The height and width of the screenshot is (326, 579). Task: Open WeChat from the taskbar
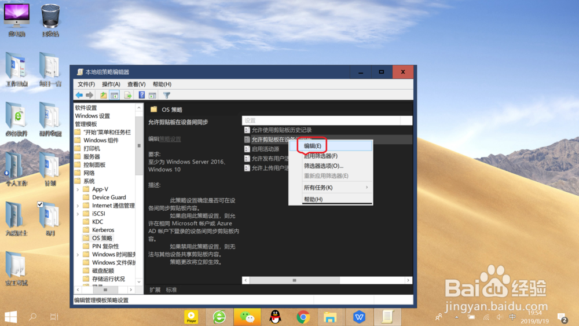coord(247,317)
